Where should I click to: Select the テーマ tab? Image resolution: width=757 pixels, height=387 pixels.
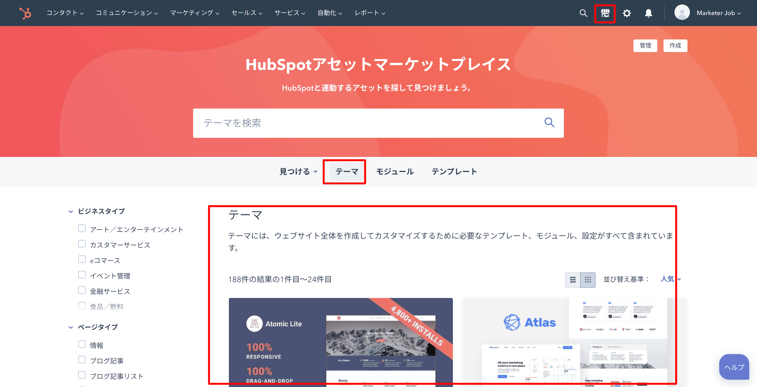[347, 172]
